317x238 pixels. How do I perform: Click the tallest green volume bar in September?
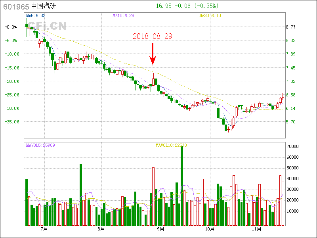click(182, 186)
